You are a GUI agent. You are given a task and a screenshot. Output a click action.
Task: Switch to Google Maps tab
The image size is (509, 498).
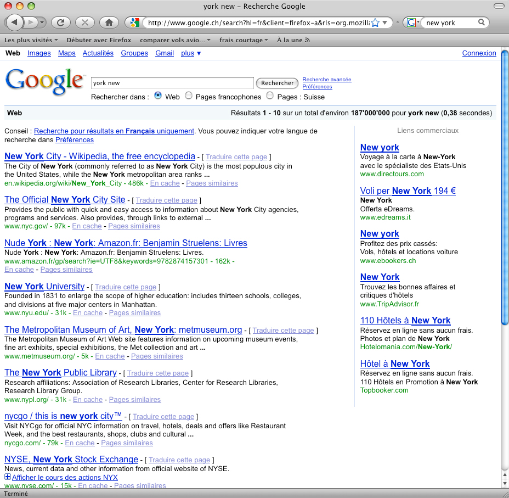66,53
